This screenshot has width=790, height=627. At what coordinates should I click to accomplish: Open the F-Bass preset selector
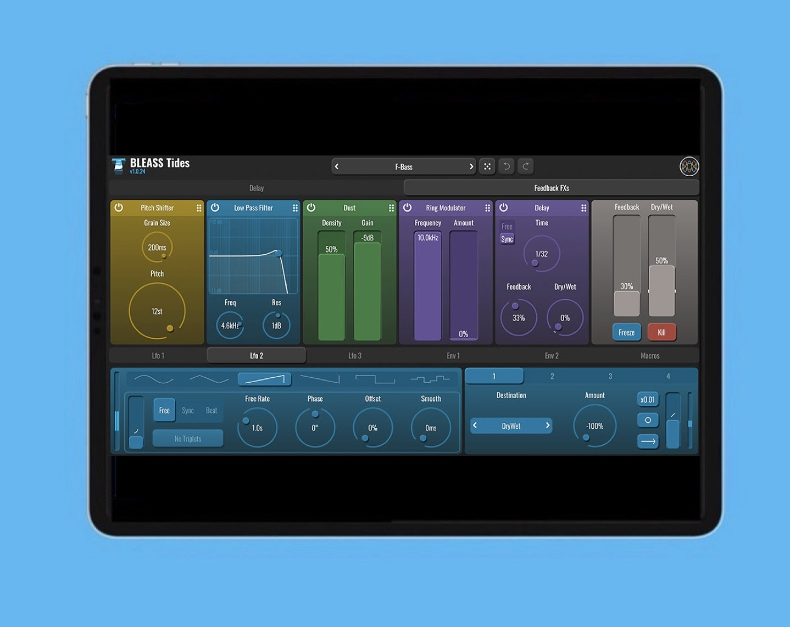[404, 166]
